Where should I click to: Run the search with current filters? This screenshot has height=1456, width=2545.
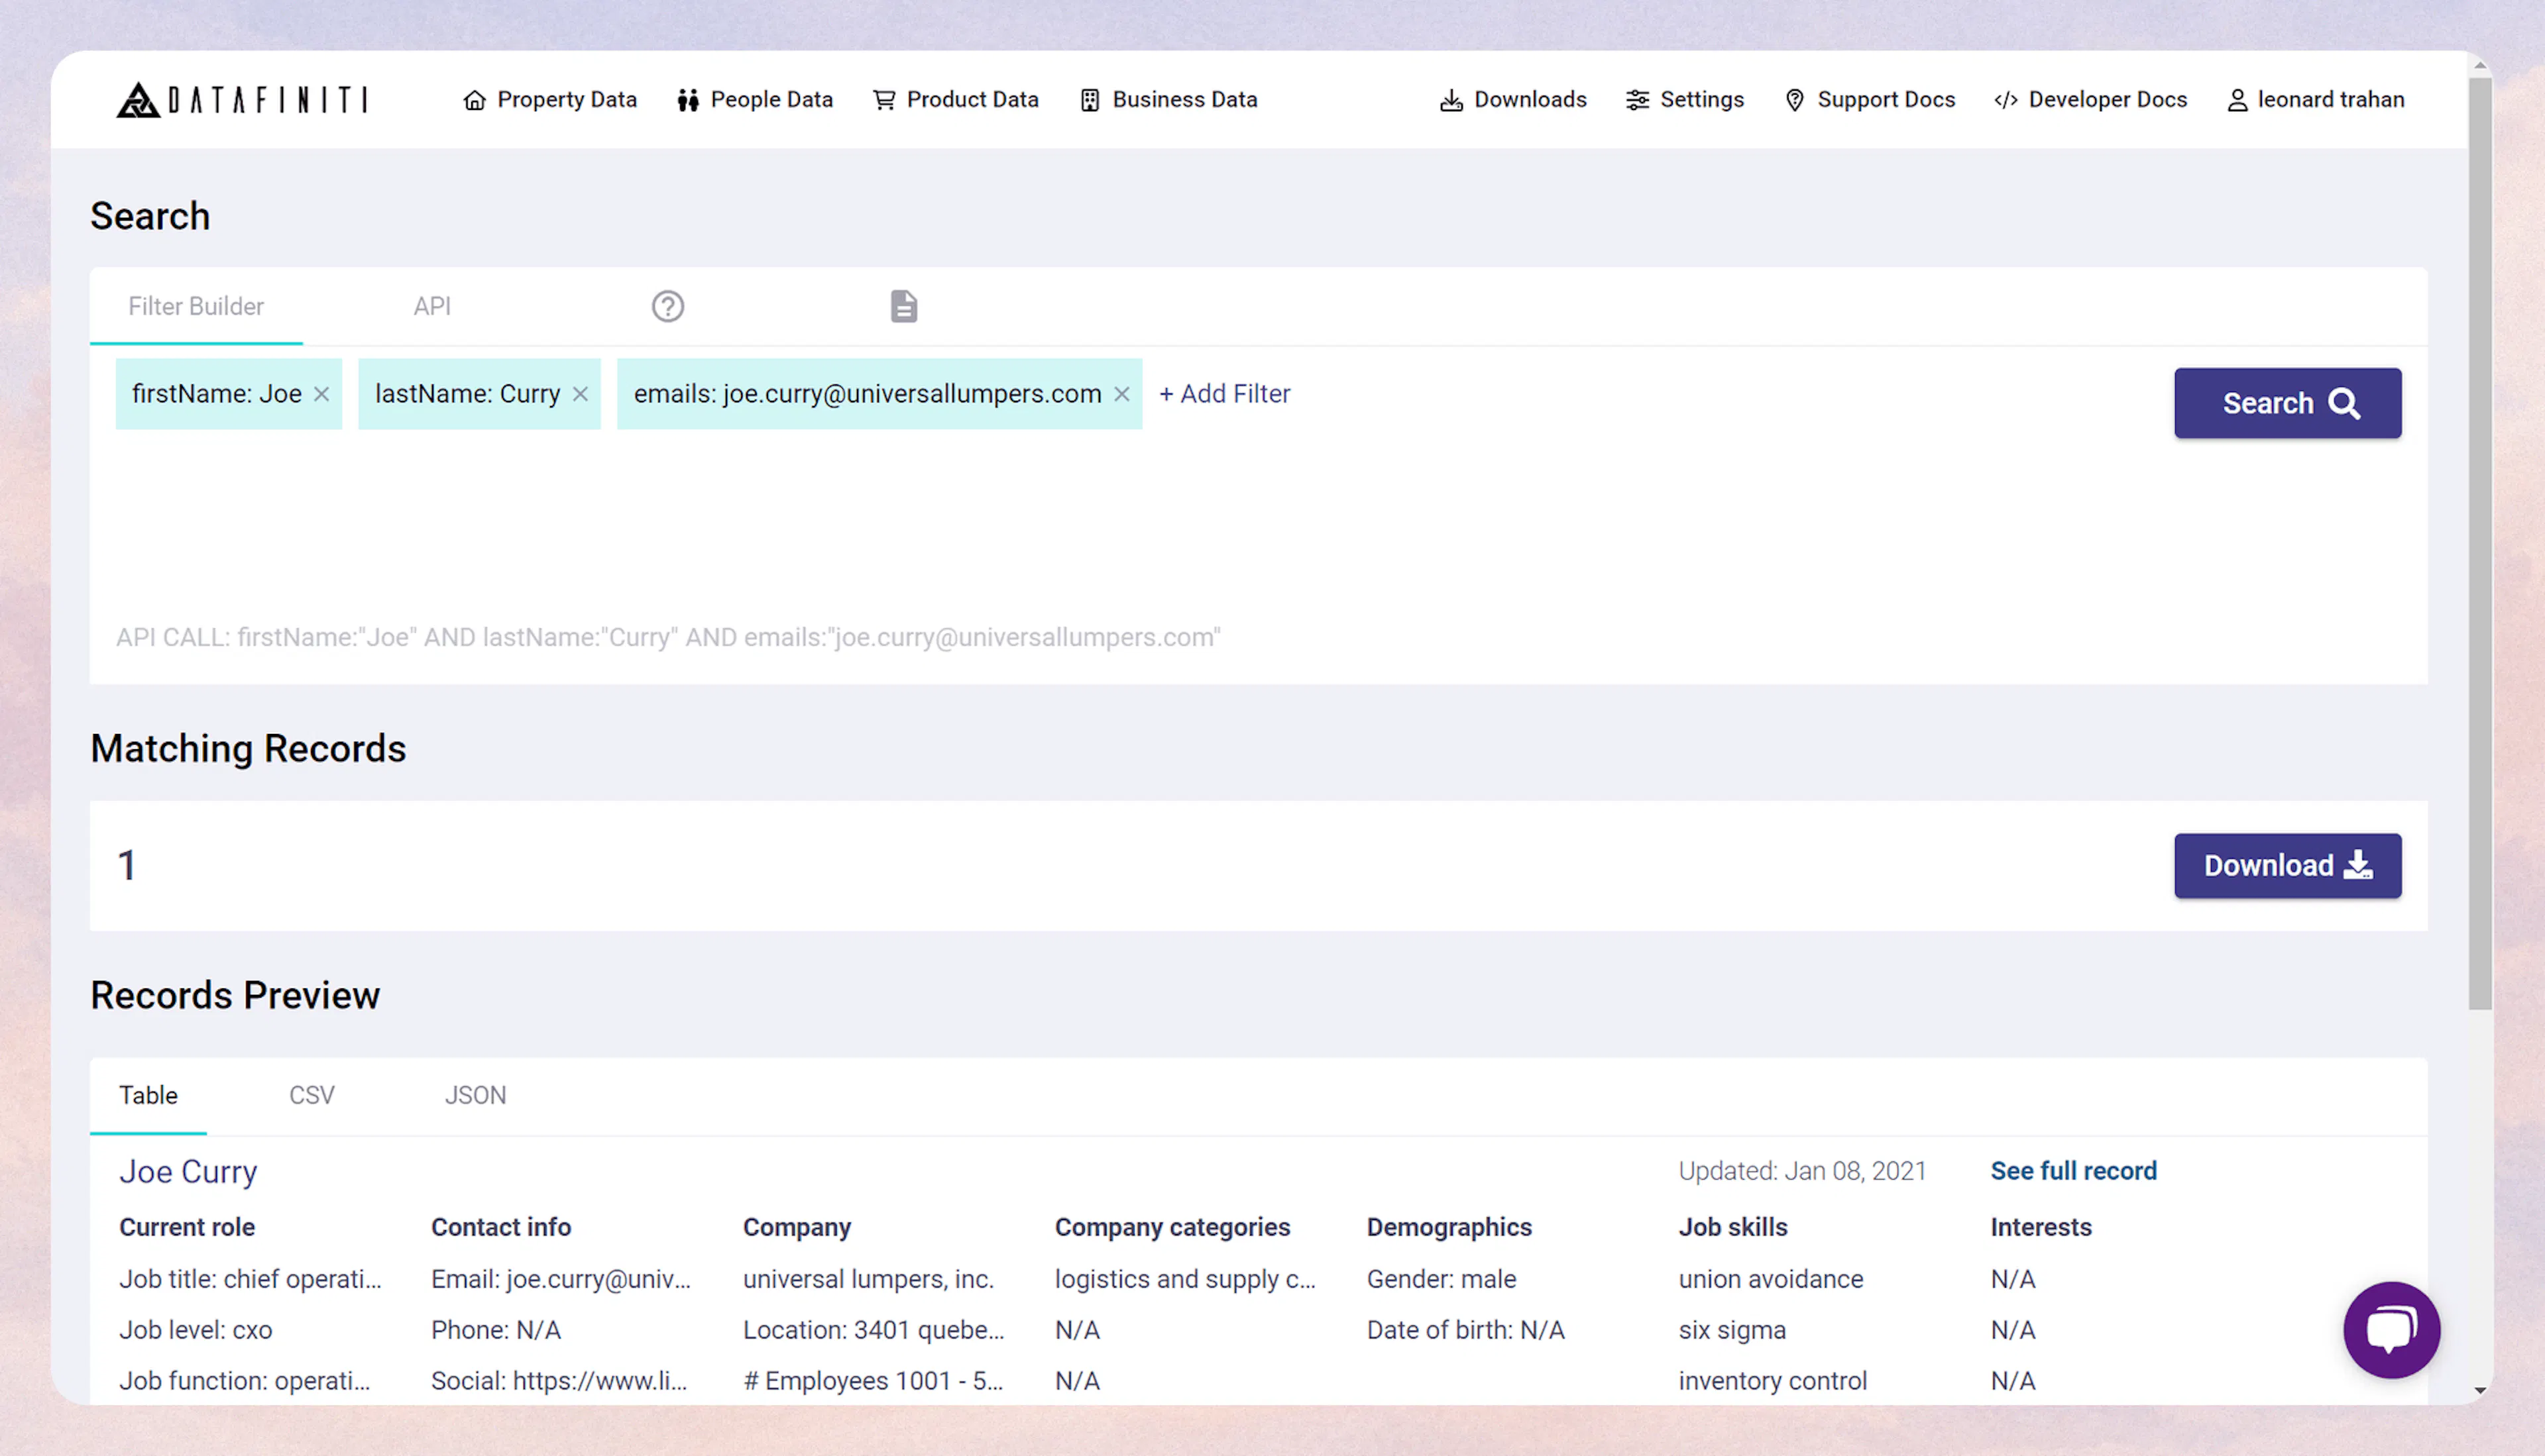coord(2288,403)
